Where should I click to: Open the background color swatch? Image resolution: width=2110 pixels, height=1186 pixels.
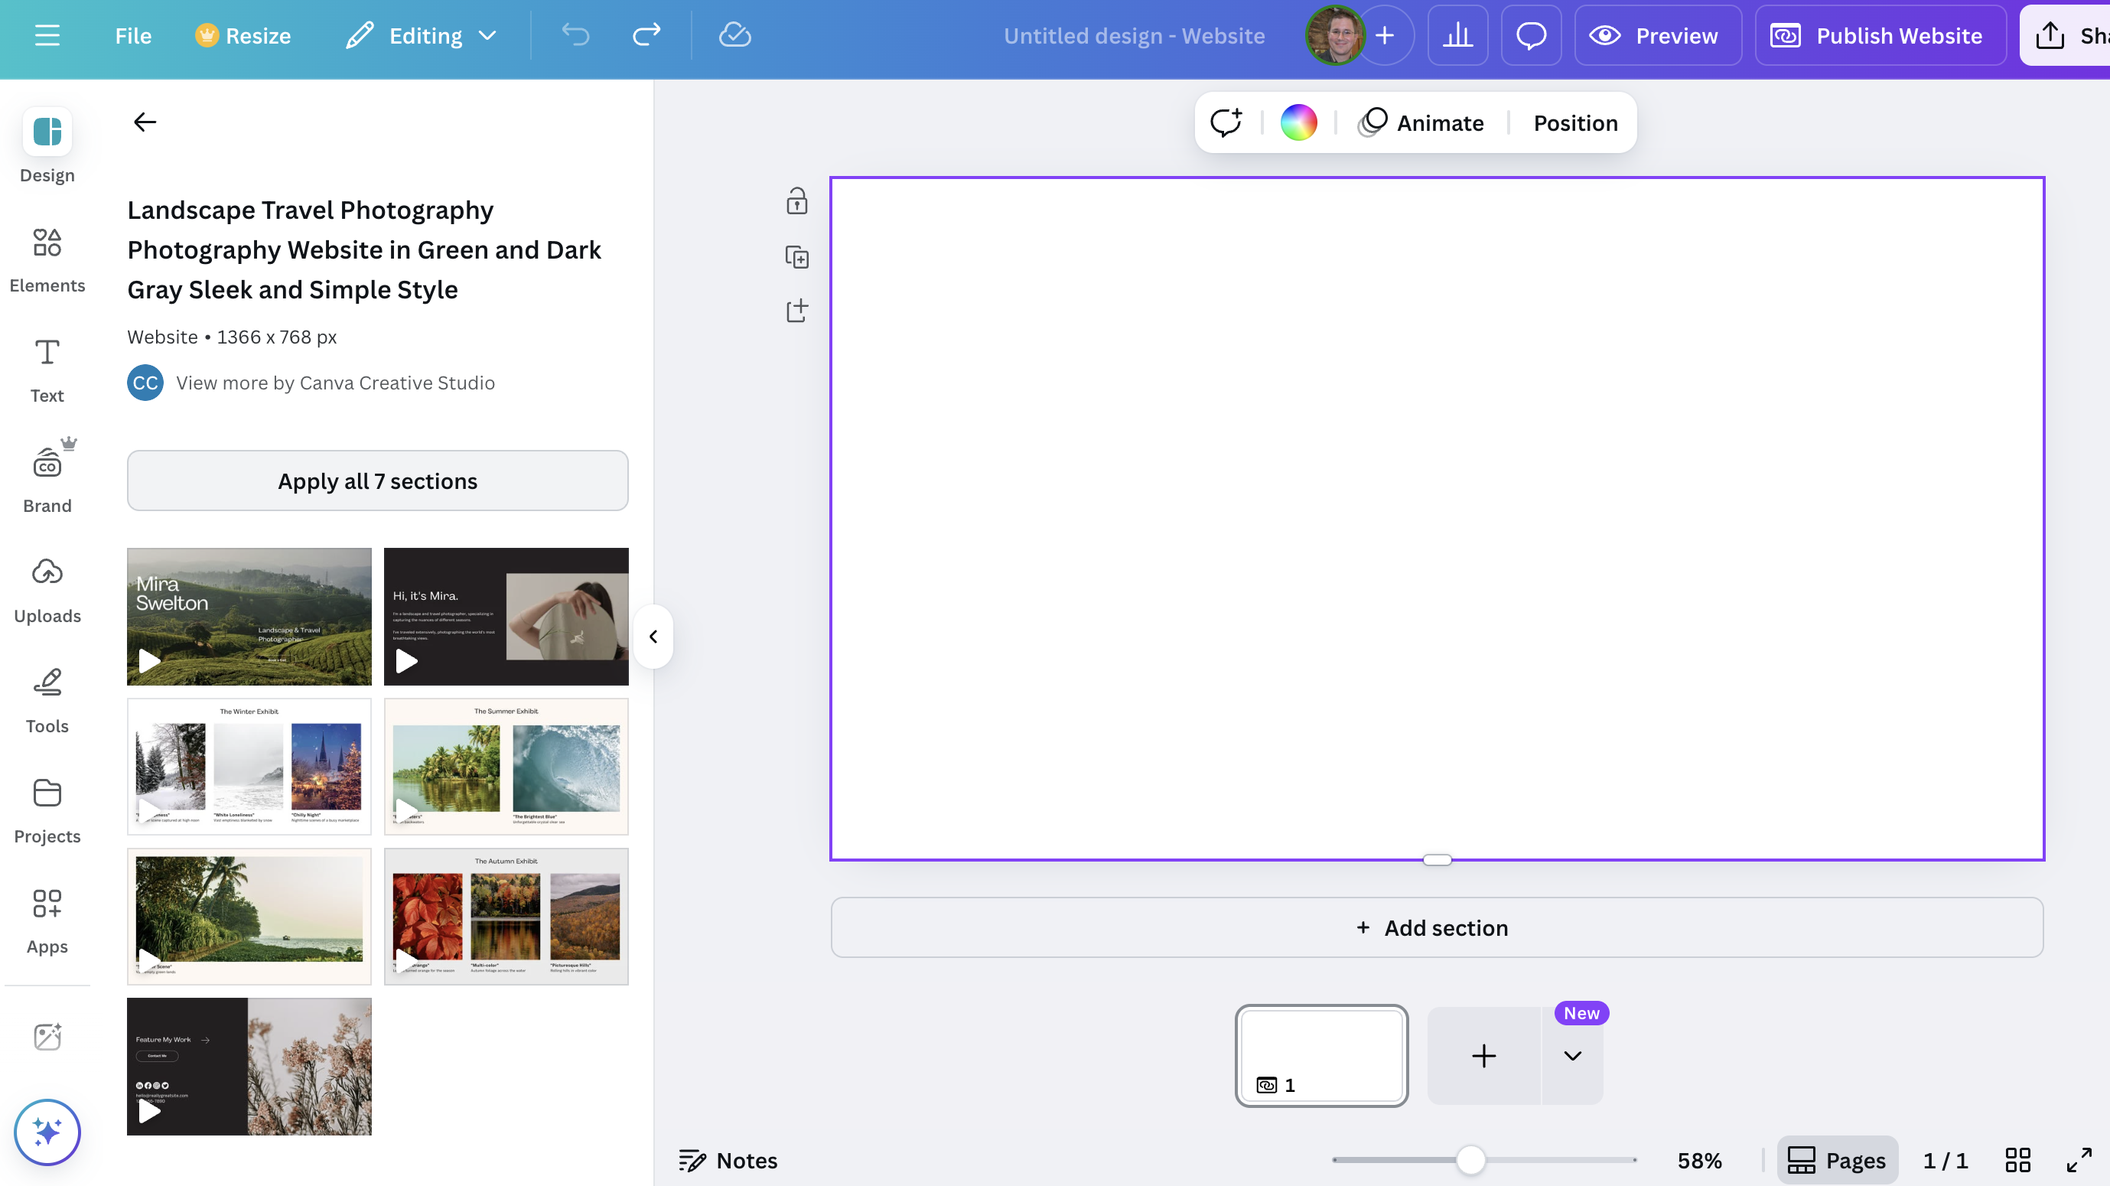[x=1298, y=123]
